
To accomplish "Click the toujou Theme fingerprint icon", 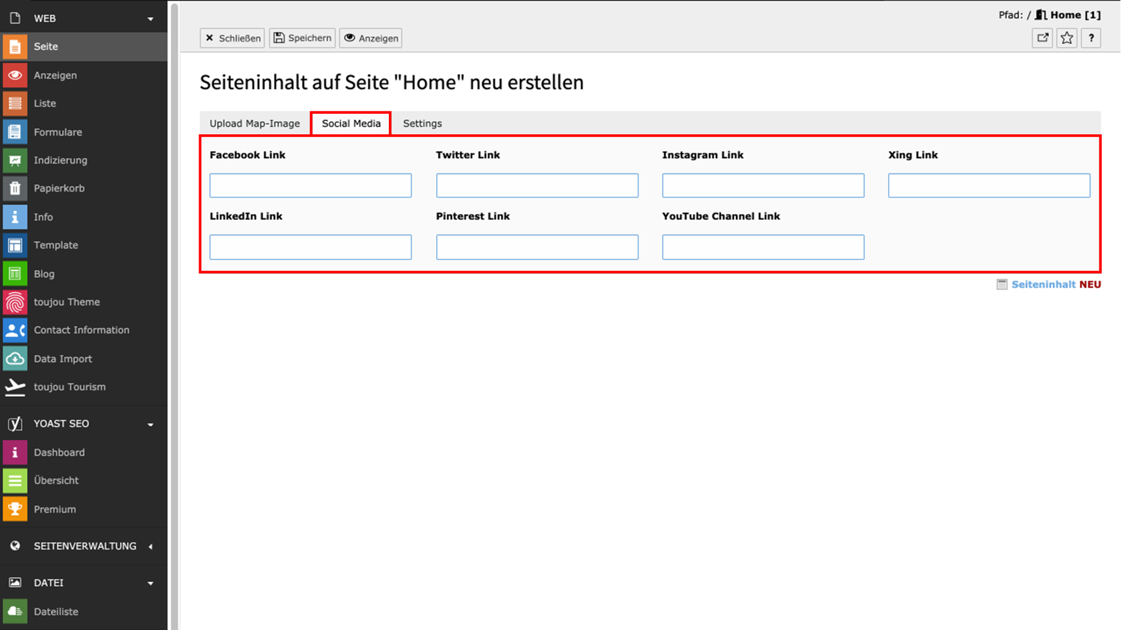I will coord(15,302).
